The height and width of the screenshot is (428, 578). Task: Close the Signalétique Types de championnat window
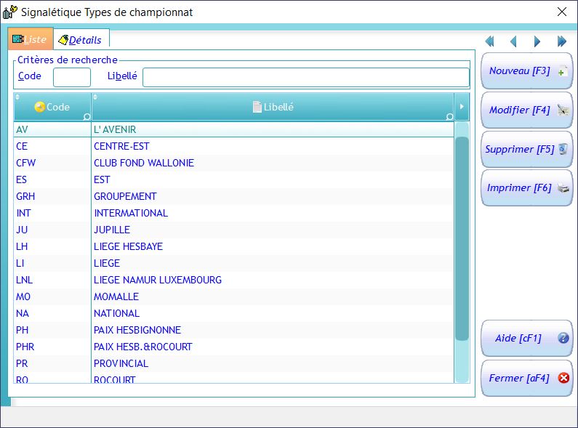click(x=562, y=12)
